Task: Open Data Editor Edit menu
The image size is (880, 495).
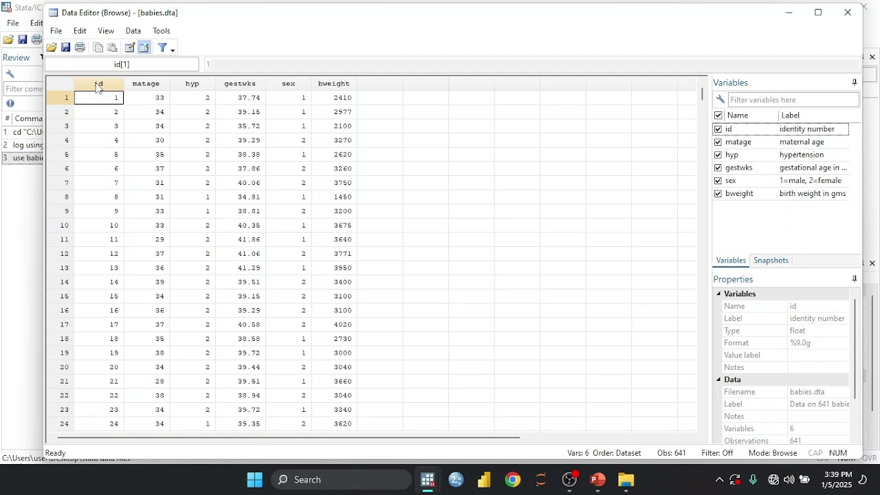Action: click(80, 31)
